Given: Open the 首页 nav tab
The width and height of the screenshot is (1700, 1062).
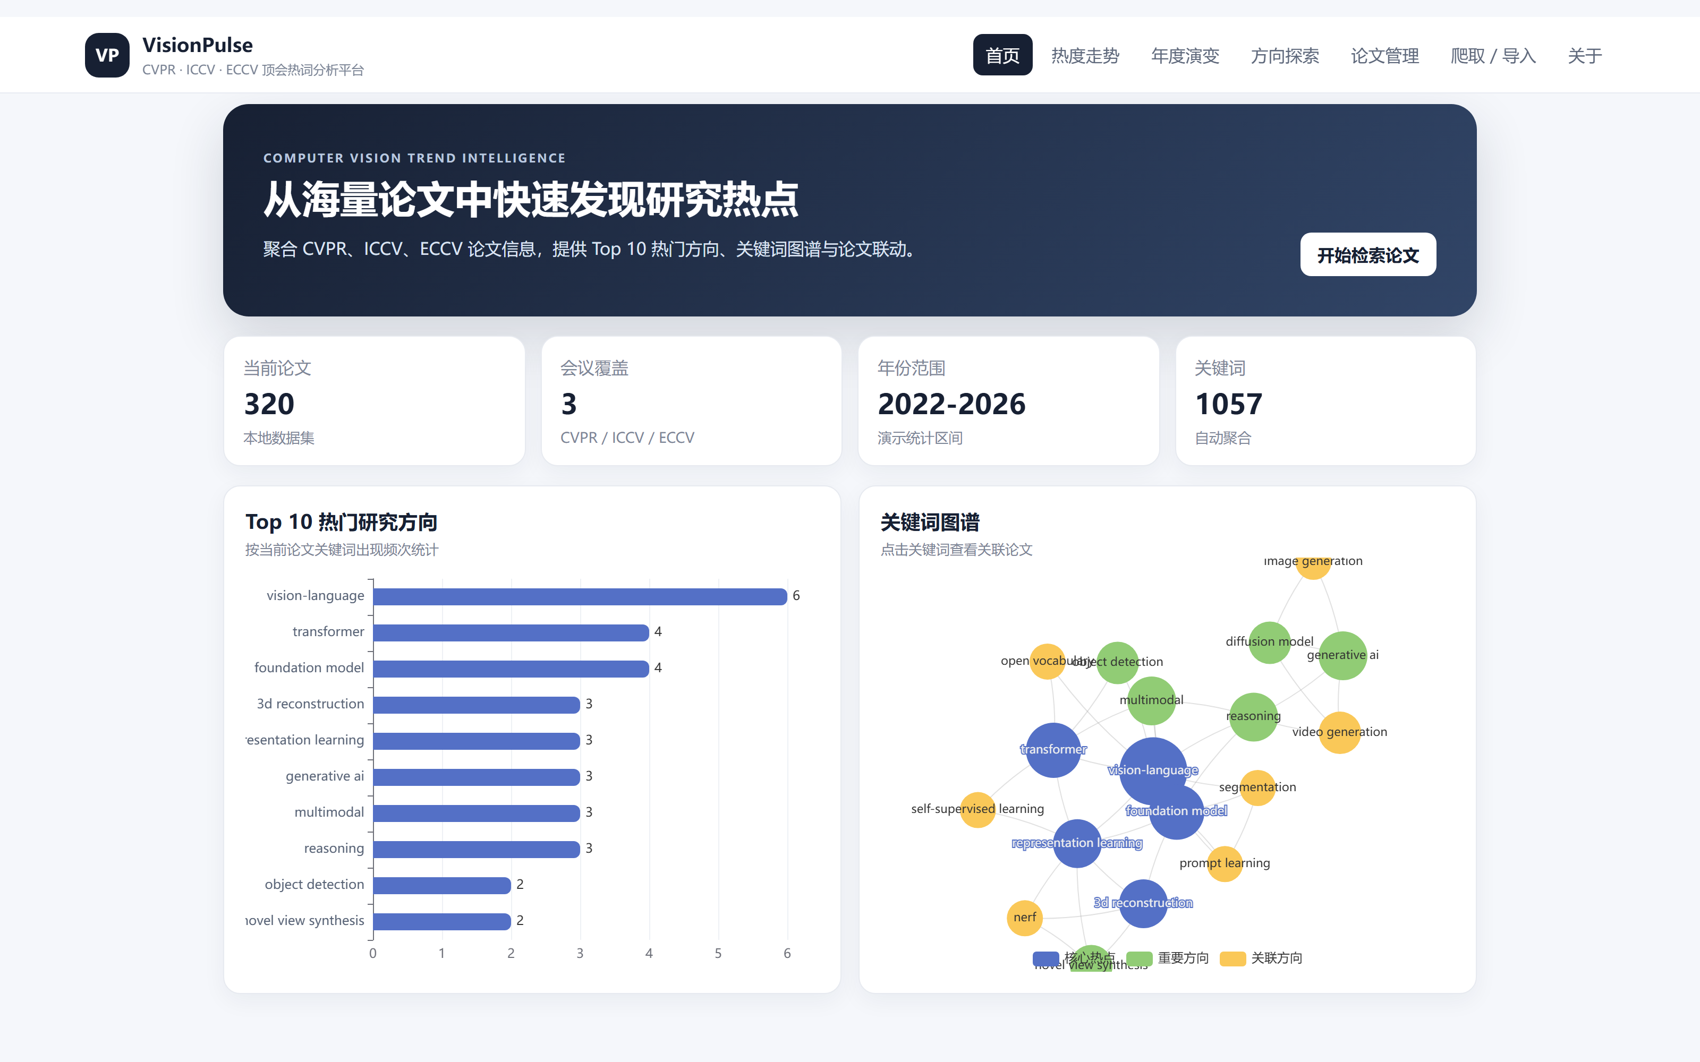Looking at the screenshot, I should (1002, 55).
